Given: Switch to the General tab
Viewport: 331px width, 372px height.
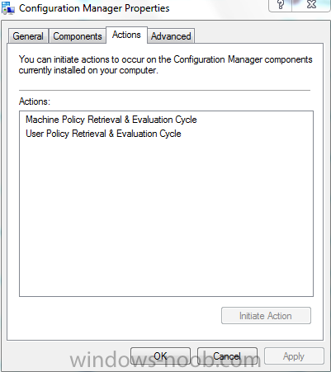Looking at the screenshot, I should [x=28, y=36].
